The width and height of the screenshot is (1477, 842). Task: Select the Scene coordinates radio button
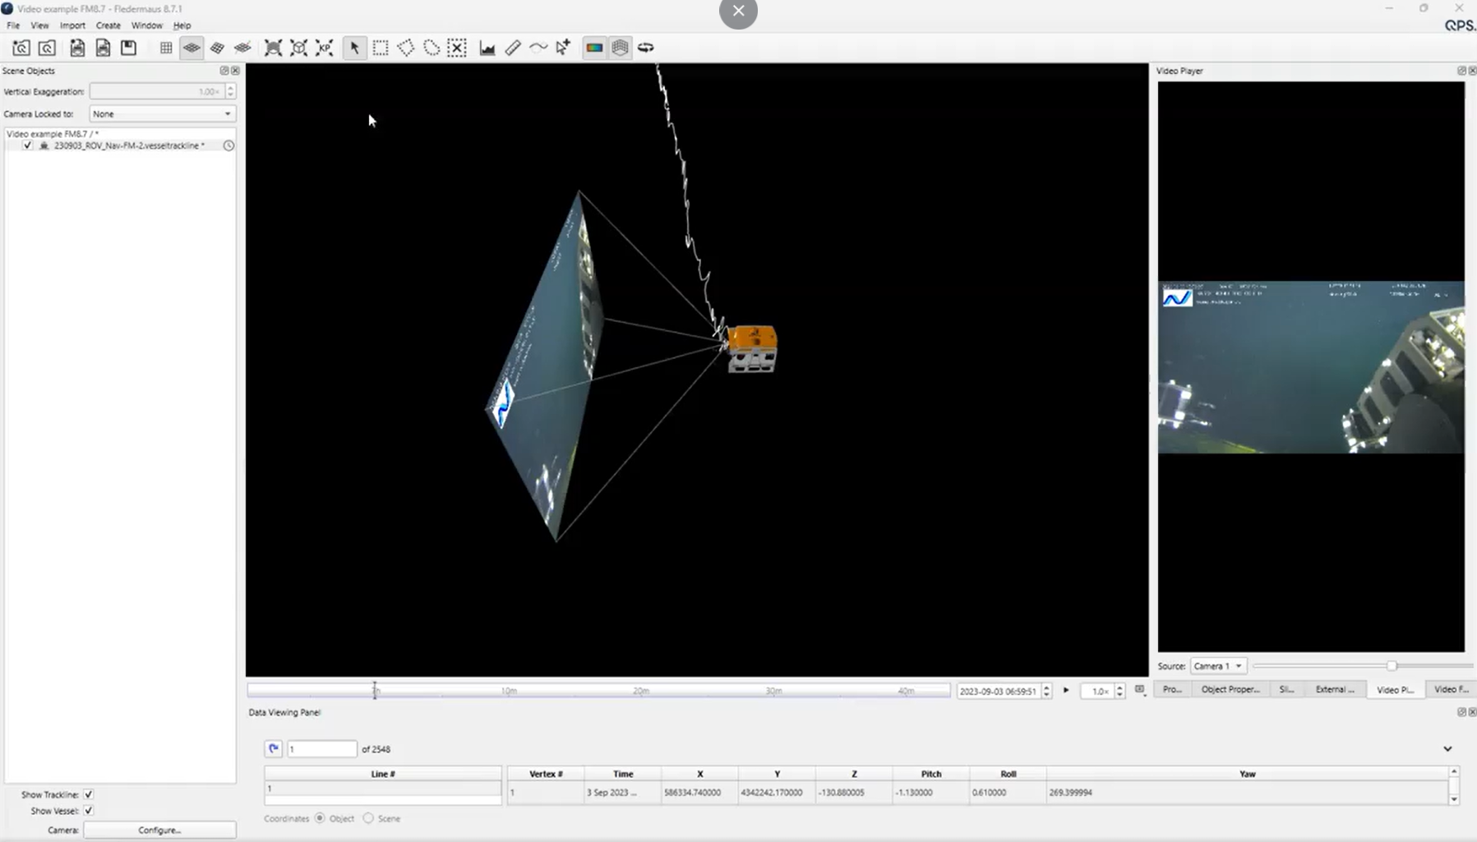(368, 818)
